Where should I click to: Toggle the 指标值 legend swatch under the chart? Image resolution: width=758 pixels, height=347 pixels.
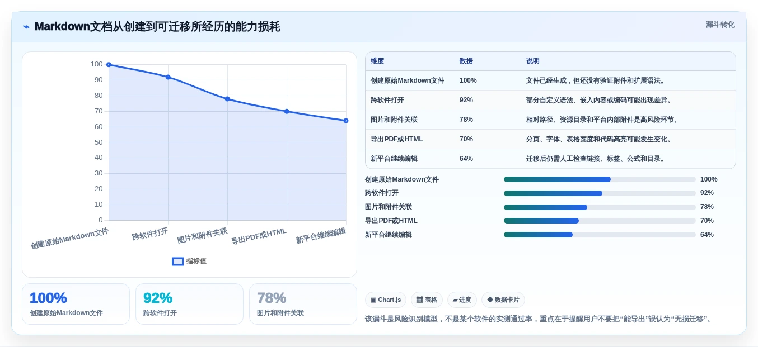point(177,261)
